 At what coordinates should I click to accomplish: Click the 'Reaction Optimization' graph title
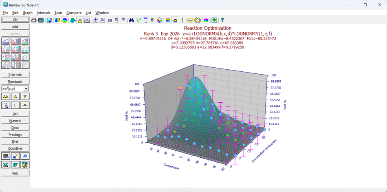coord(208,28)
